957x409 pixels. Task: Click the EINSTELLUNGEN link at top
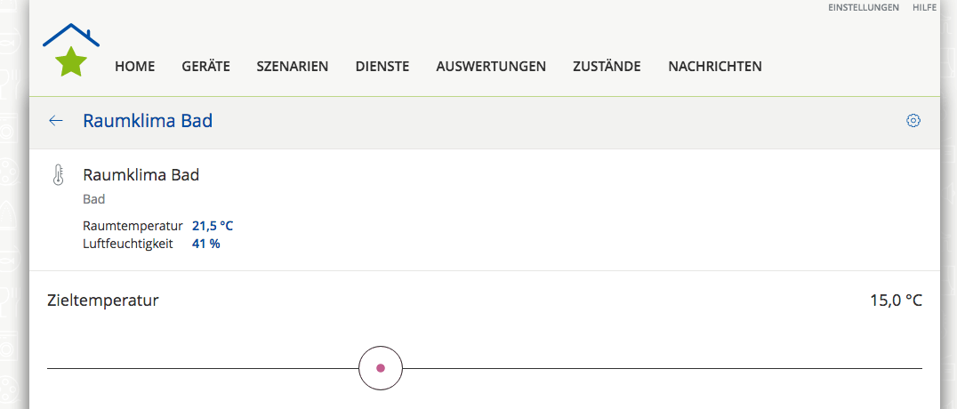[x=863, y=7]
